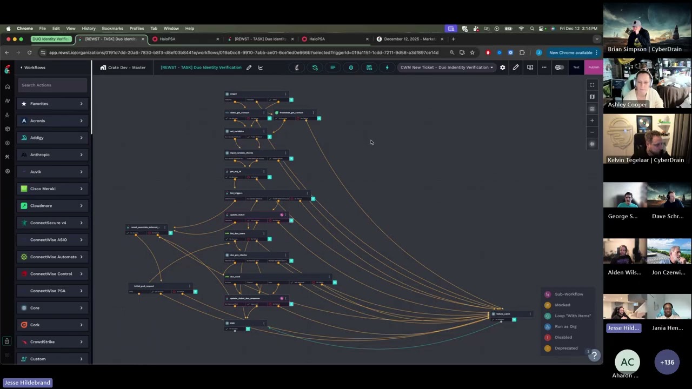692x389 pixels.
Task: Click the pencil edit icon beside gear
Action: 516,68
